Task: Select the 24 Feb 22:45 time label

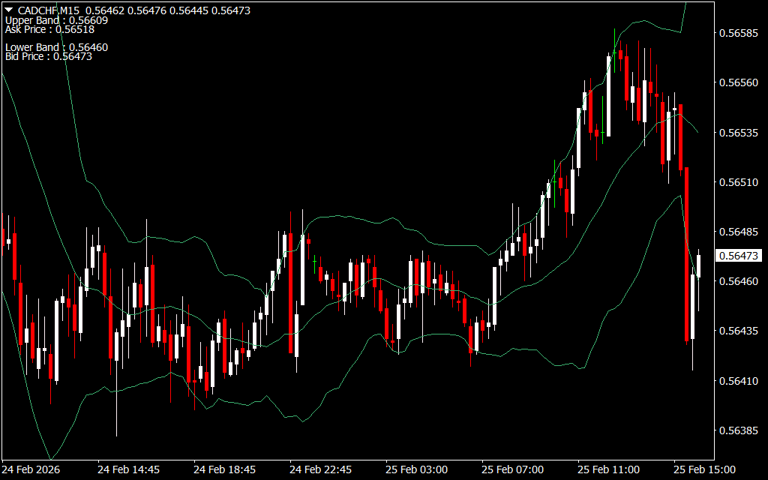Action: tap(320, 469)
